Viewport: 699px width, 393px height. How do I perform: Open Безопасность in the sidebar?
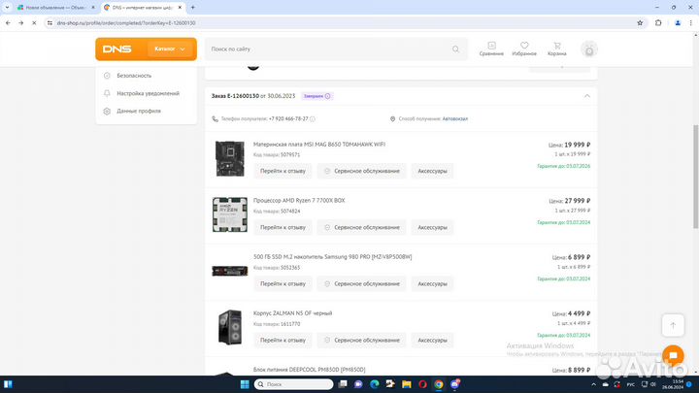(134, 76)
